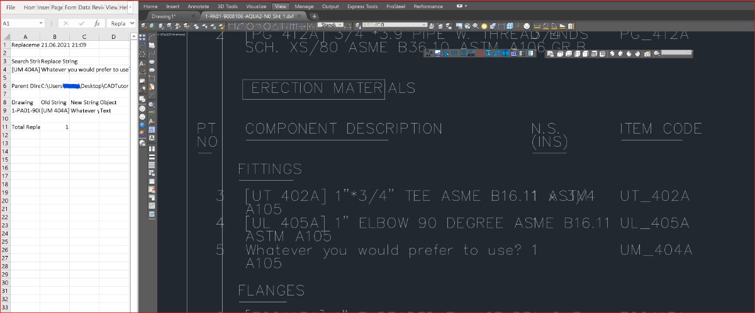
Task: Click the Excel formula bar cancel X icon
Action: (66, 23)
